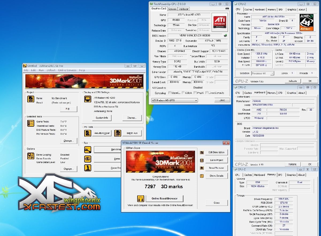Click the checklist icon in Selected Tests
Screen dimensions: 321x236
tap(30, 123)
